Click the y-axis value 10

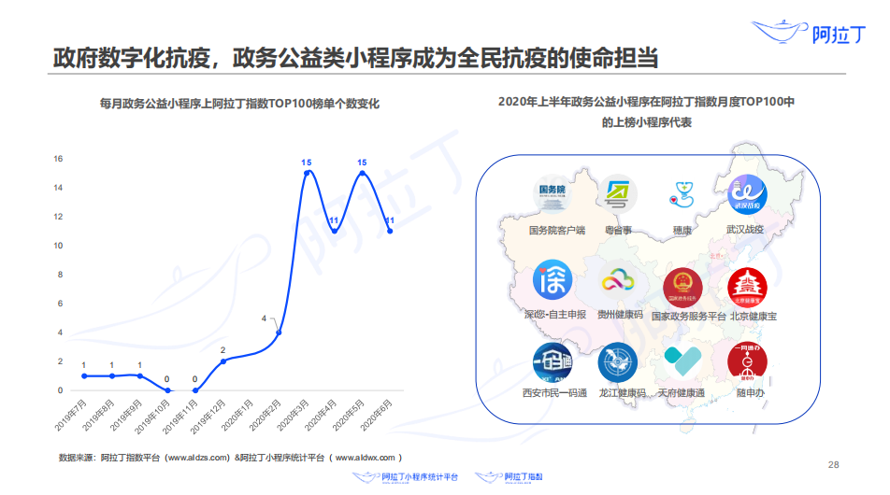(58, 246)
